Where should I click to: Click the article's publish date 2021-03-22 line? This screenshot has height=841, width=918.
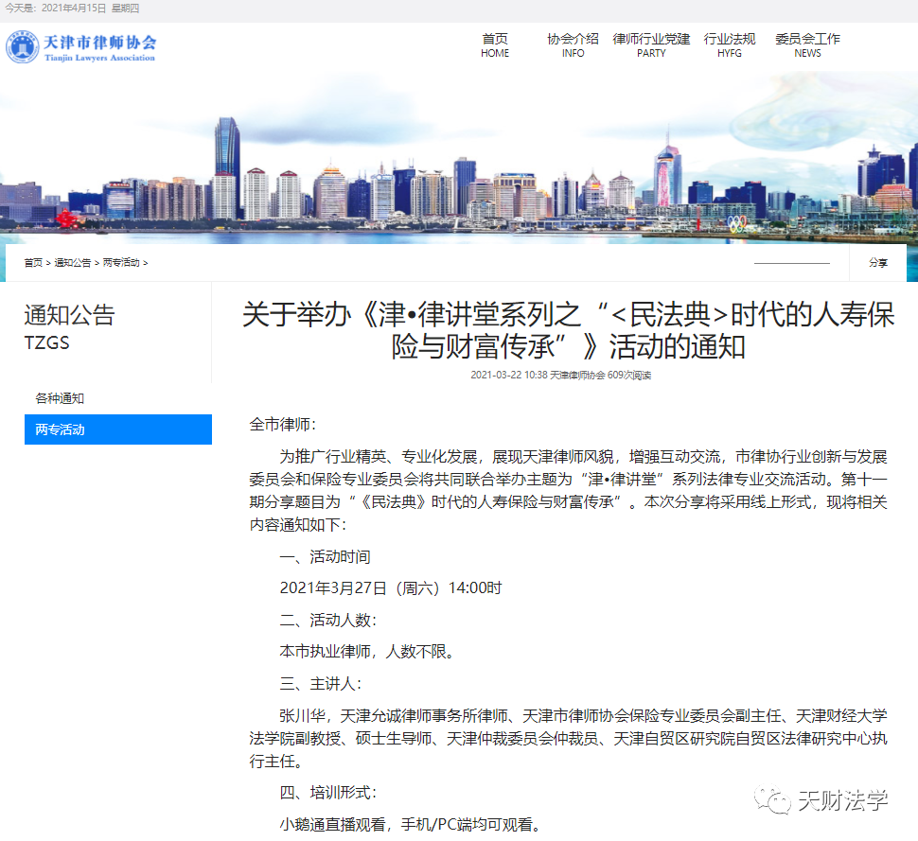tap(560, 375)
